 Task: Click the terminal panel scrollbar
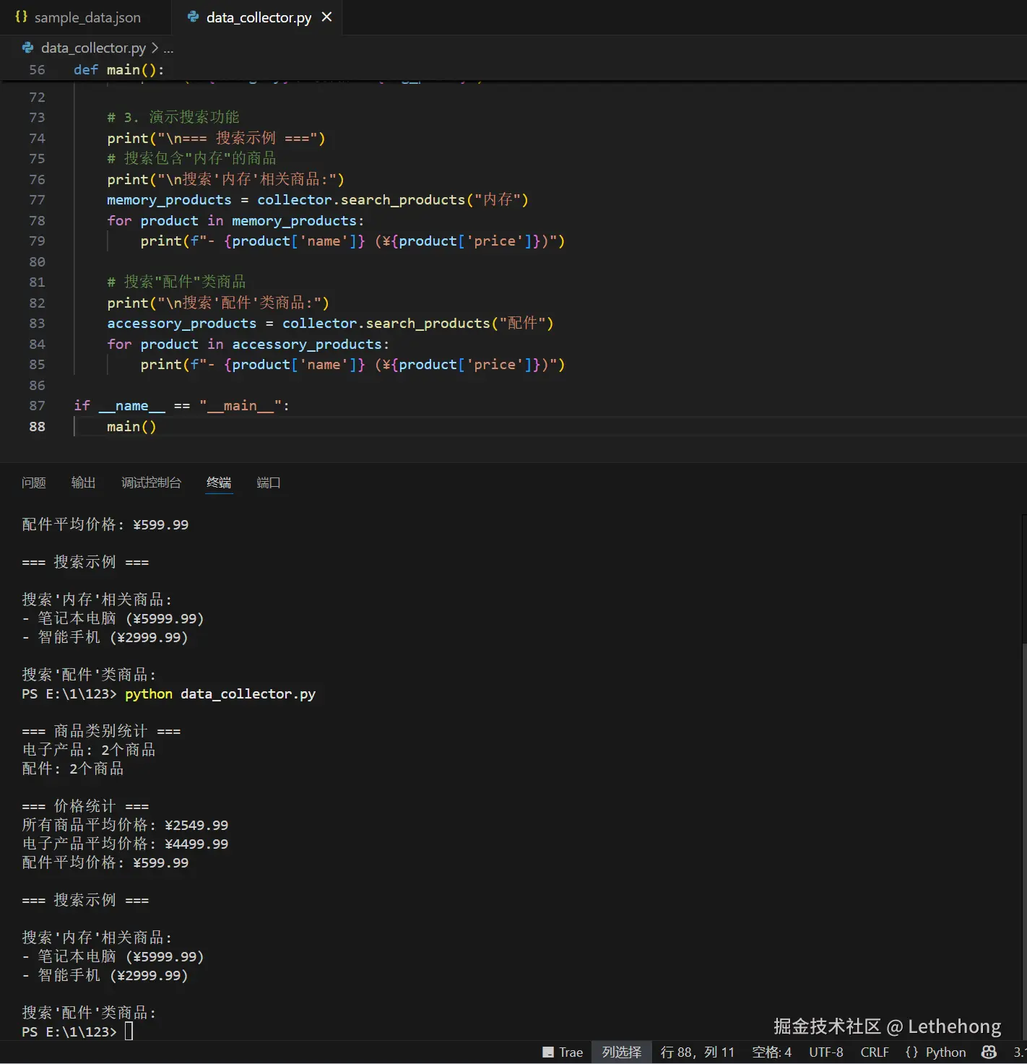pyautogui.click(x=1024, y=840)
